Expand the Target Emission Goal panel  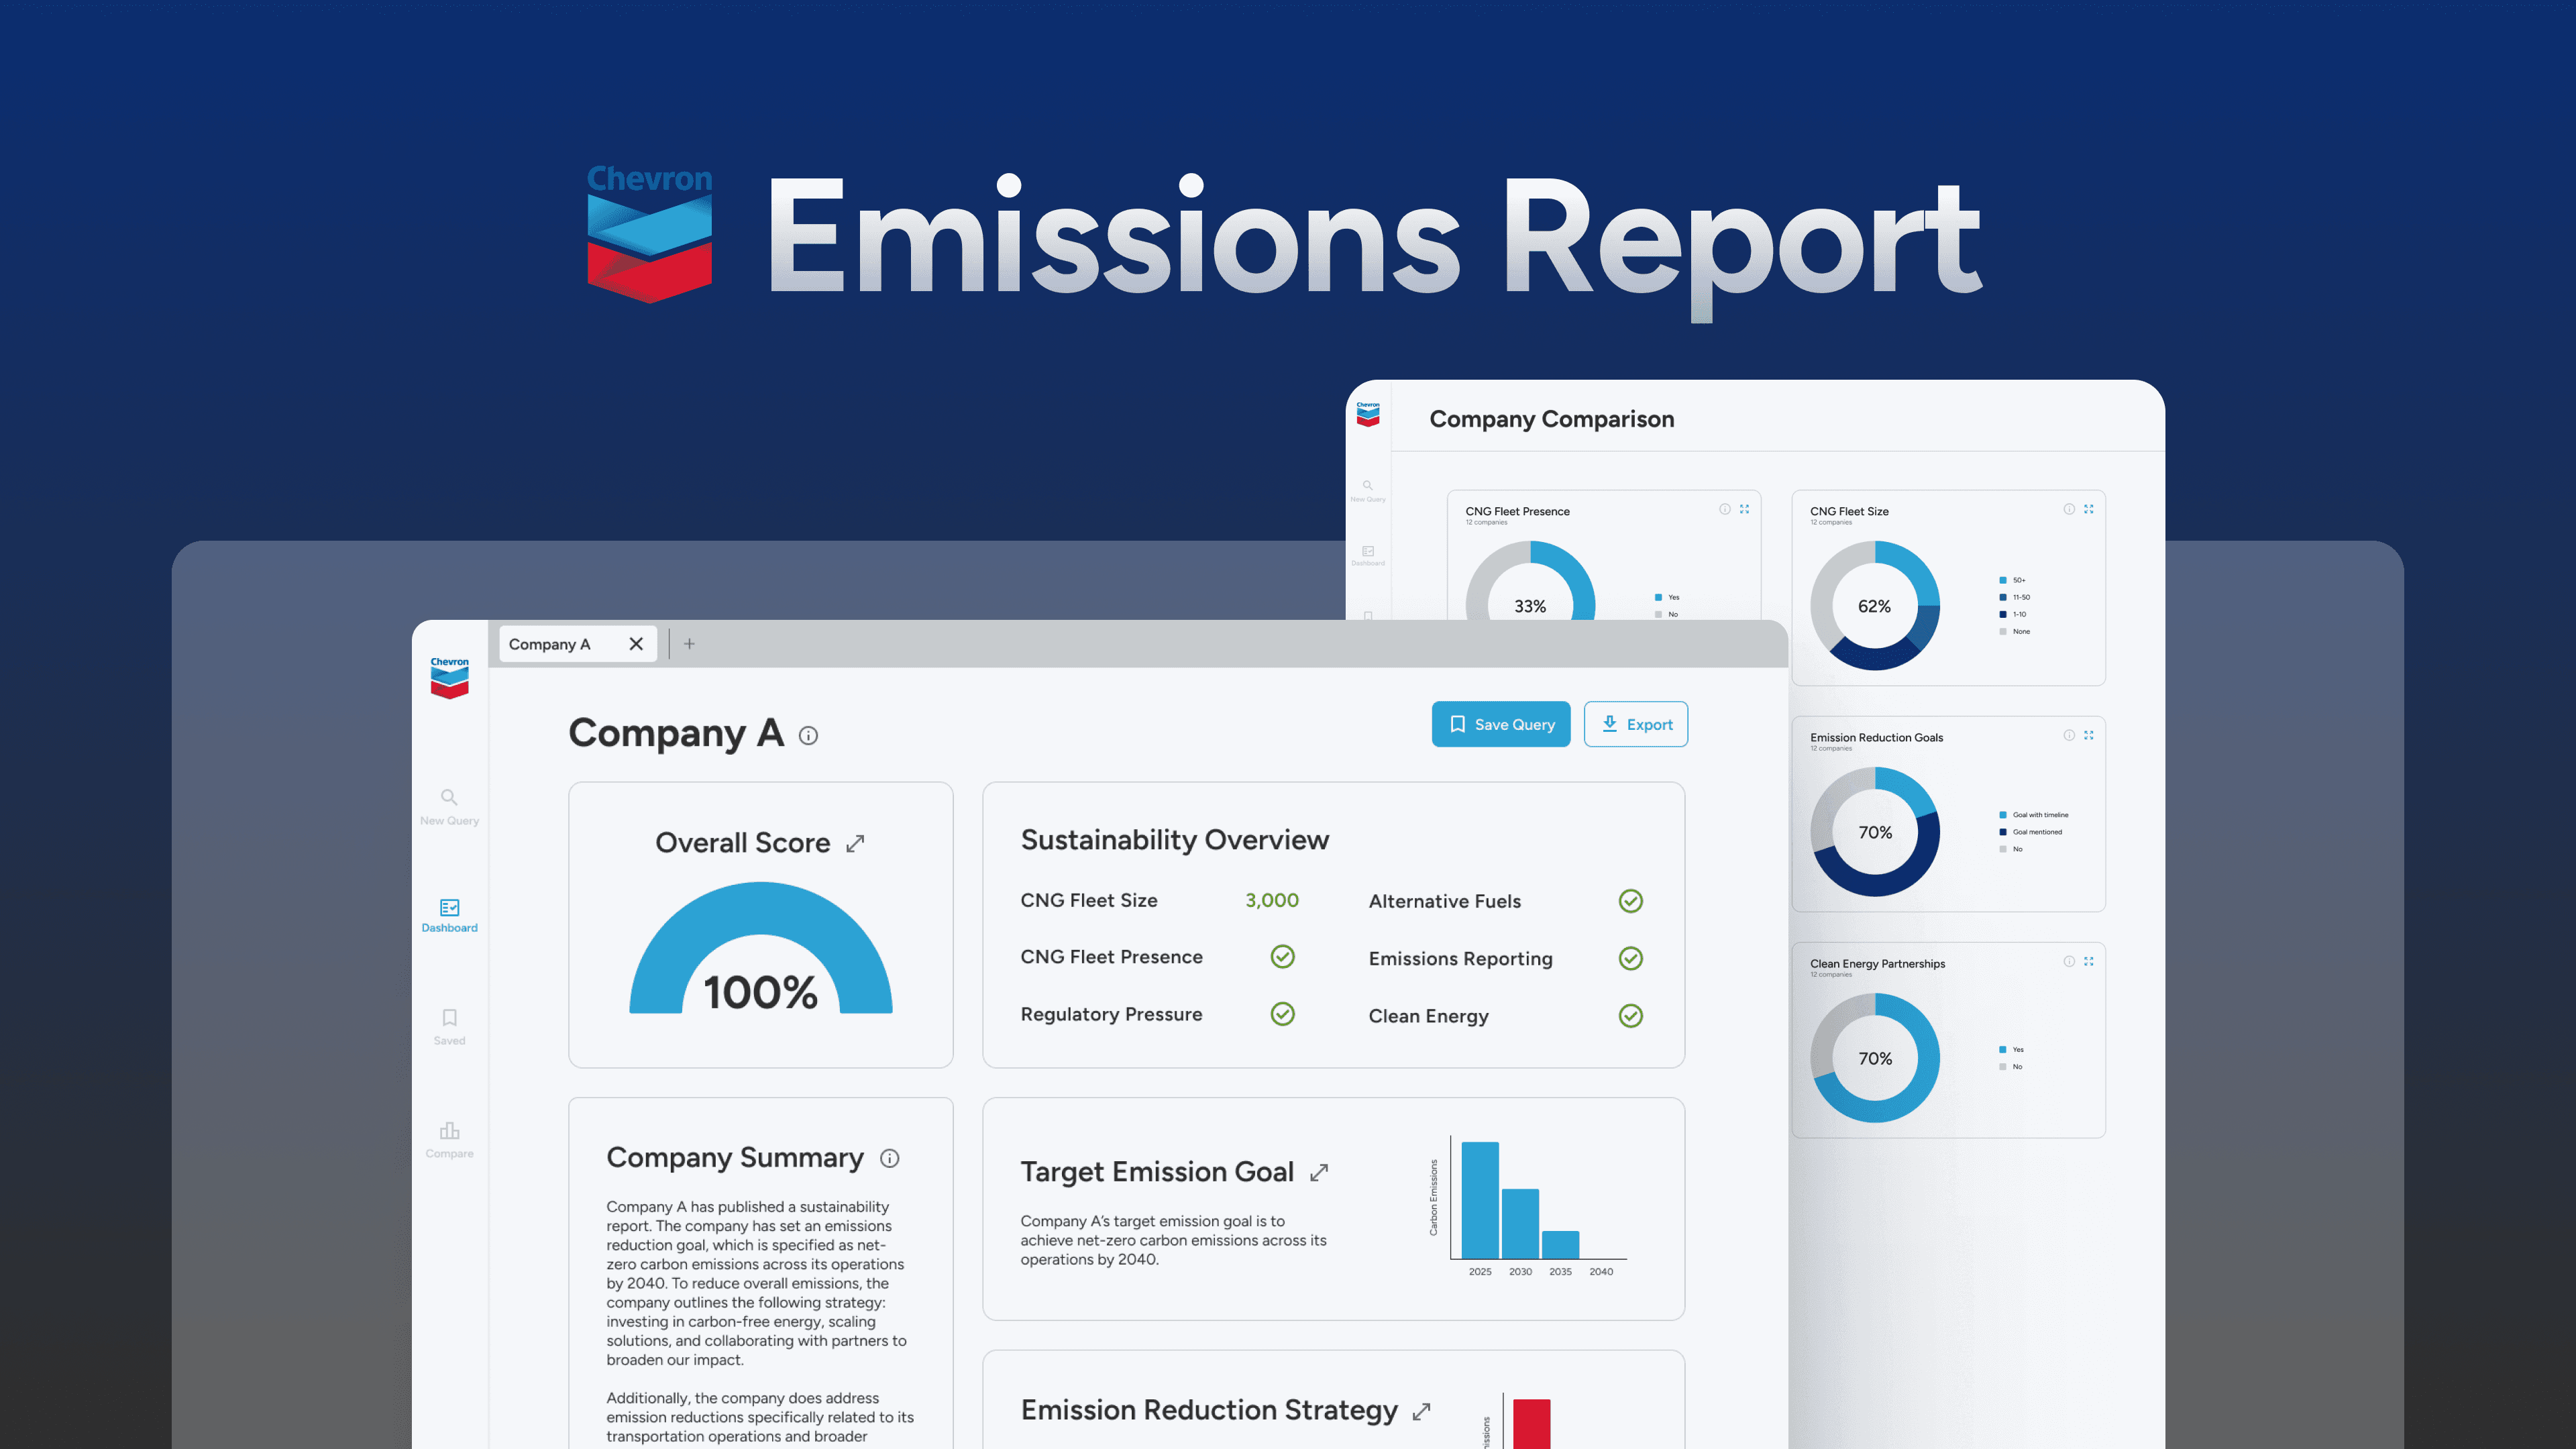coord(1319,1173)
